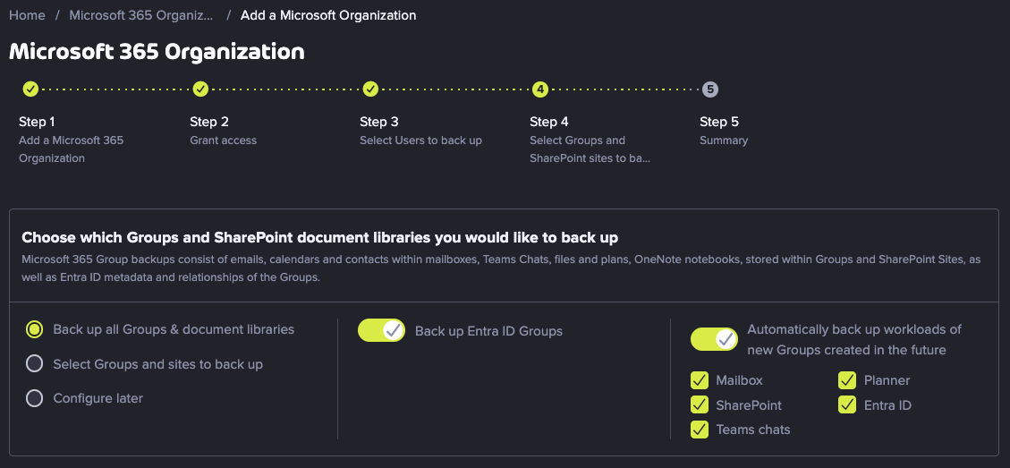1010x468 pixels.
Task: Click the Step 5 Summary label
Action: tap(724, 140)
